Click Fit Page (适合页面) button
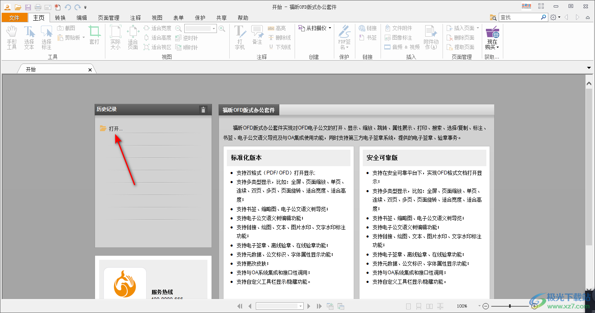The width and height of the screenshot is (595, 313). [133, 38]
